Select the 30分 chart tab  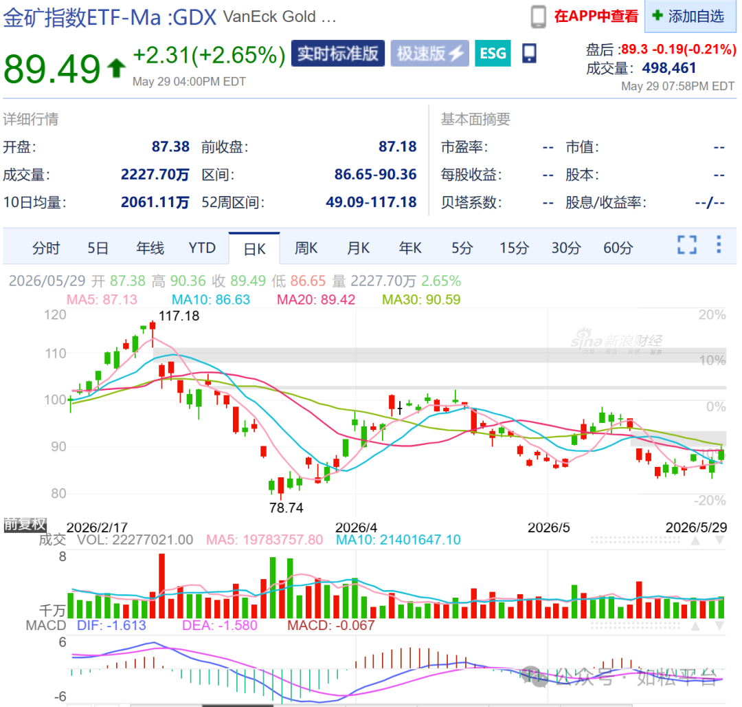point(566,248)
